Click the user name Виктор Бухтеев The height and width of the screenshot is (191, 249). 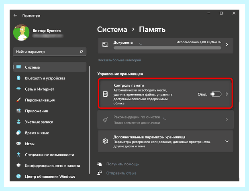click(x=47, y=30)
